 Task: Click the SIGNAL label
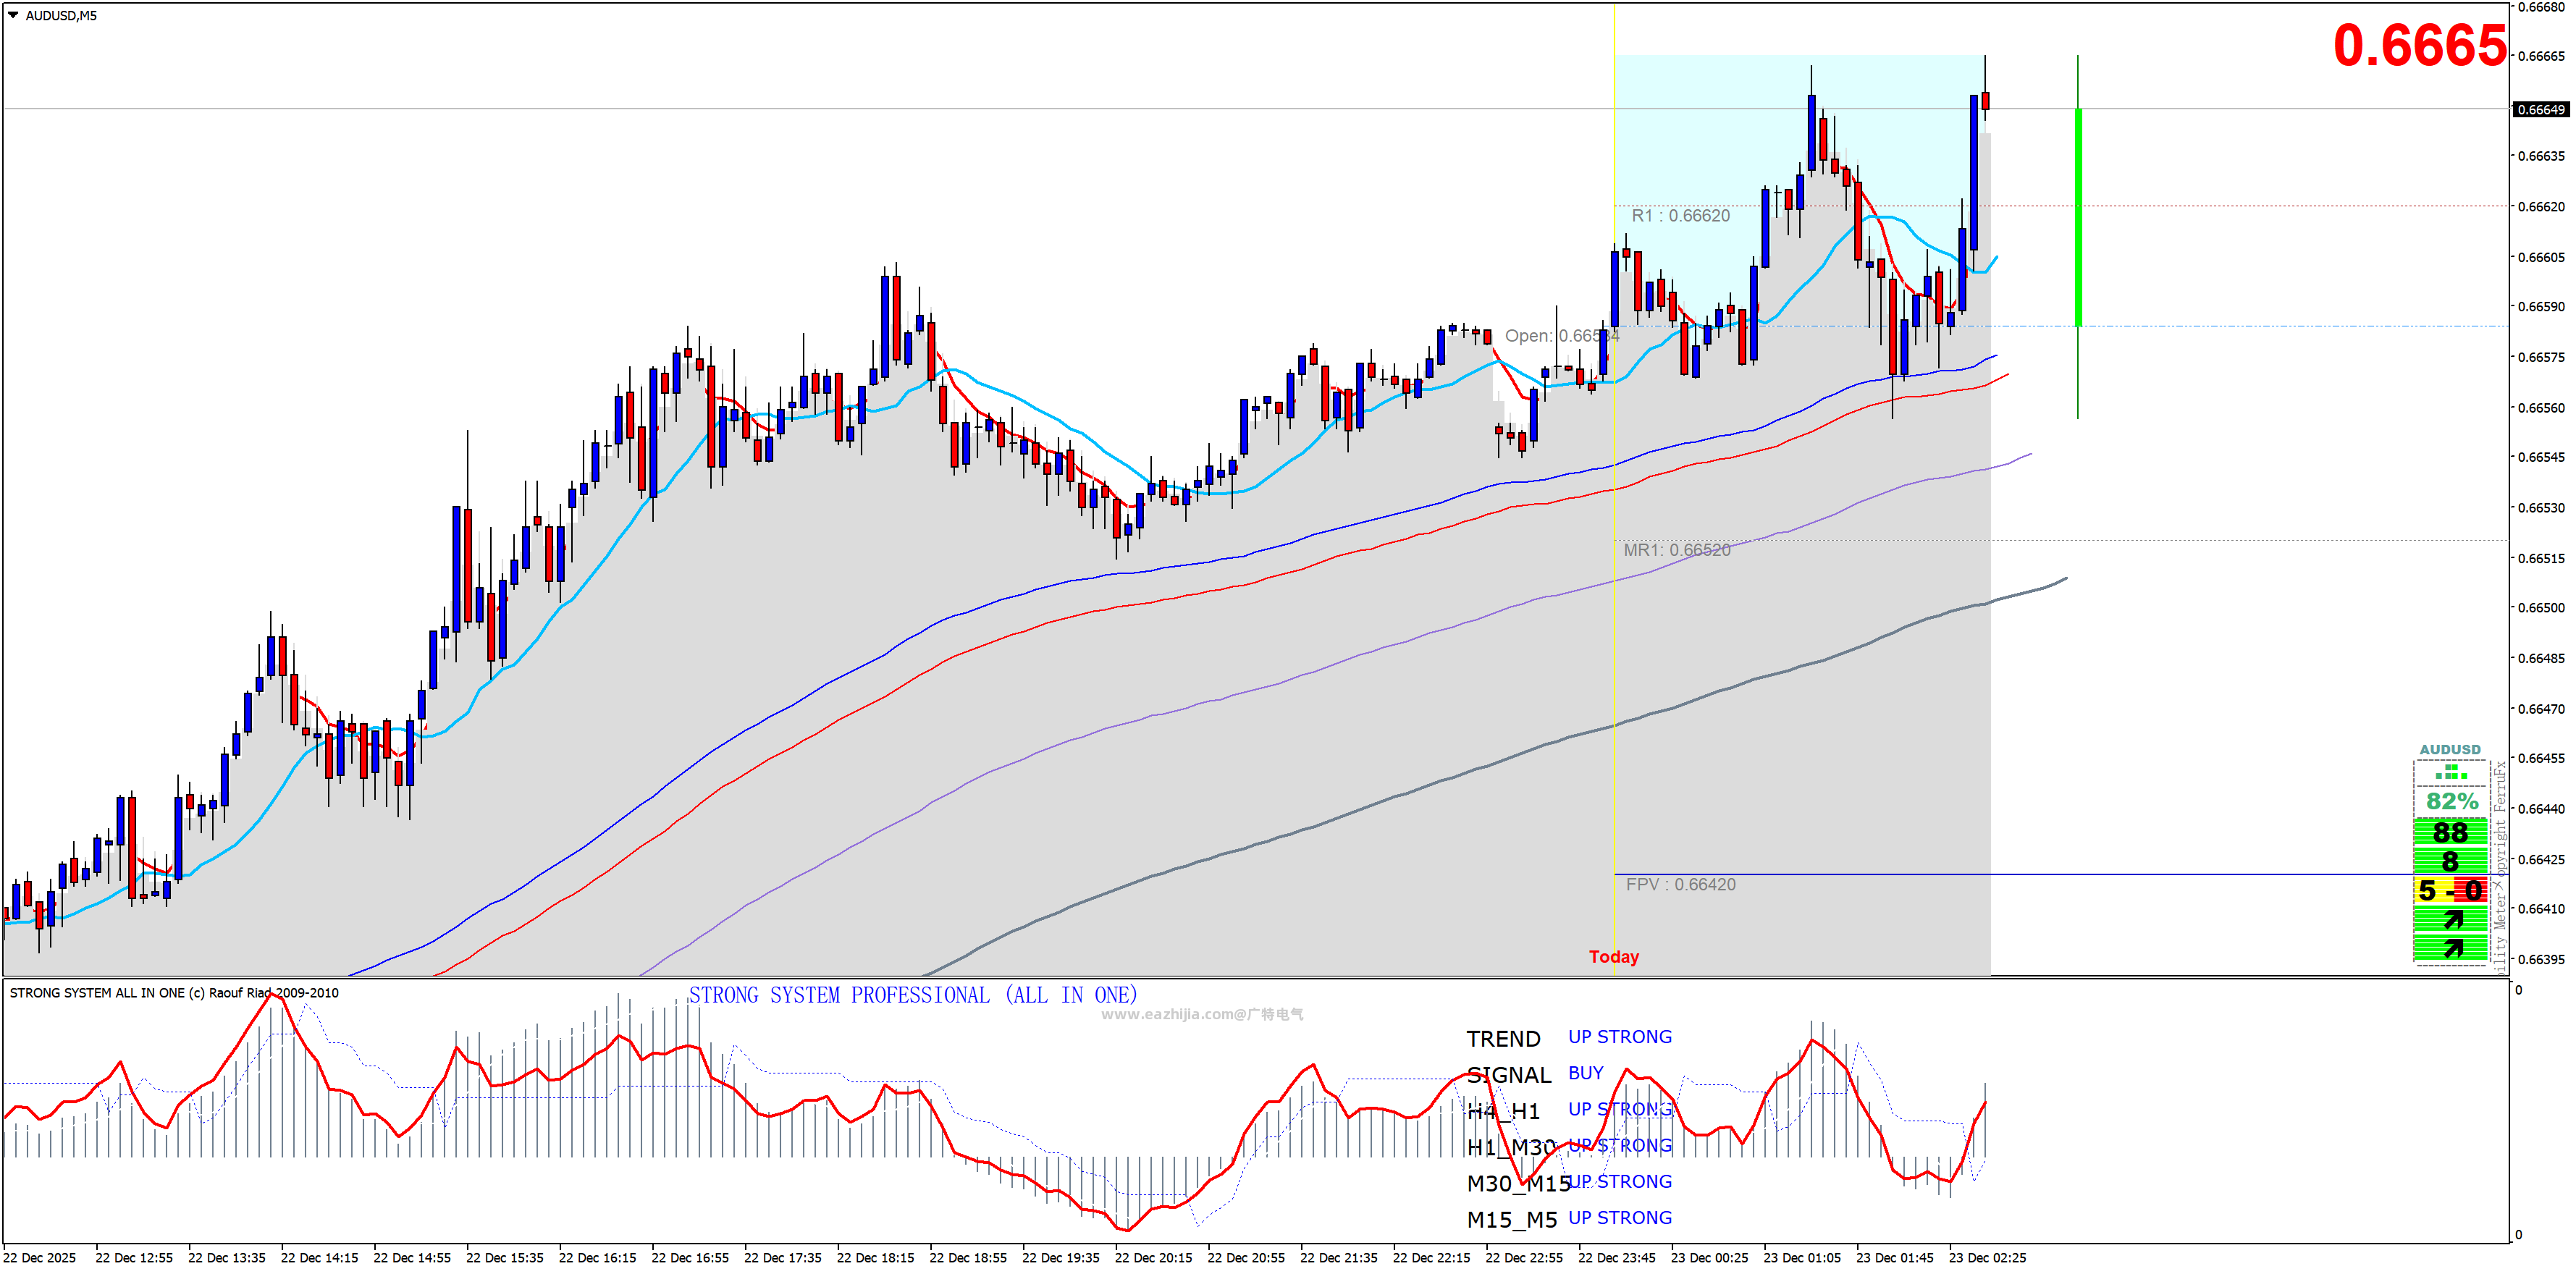click(x=1509, y=1075)
